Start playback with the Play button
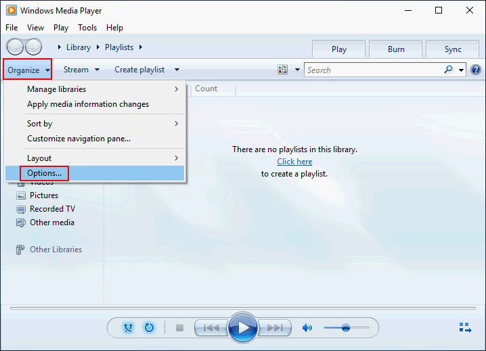Image resolution: width=486 pixels, height=351 pixels. tap(243, 327)
